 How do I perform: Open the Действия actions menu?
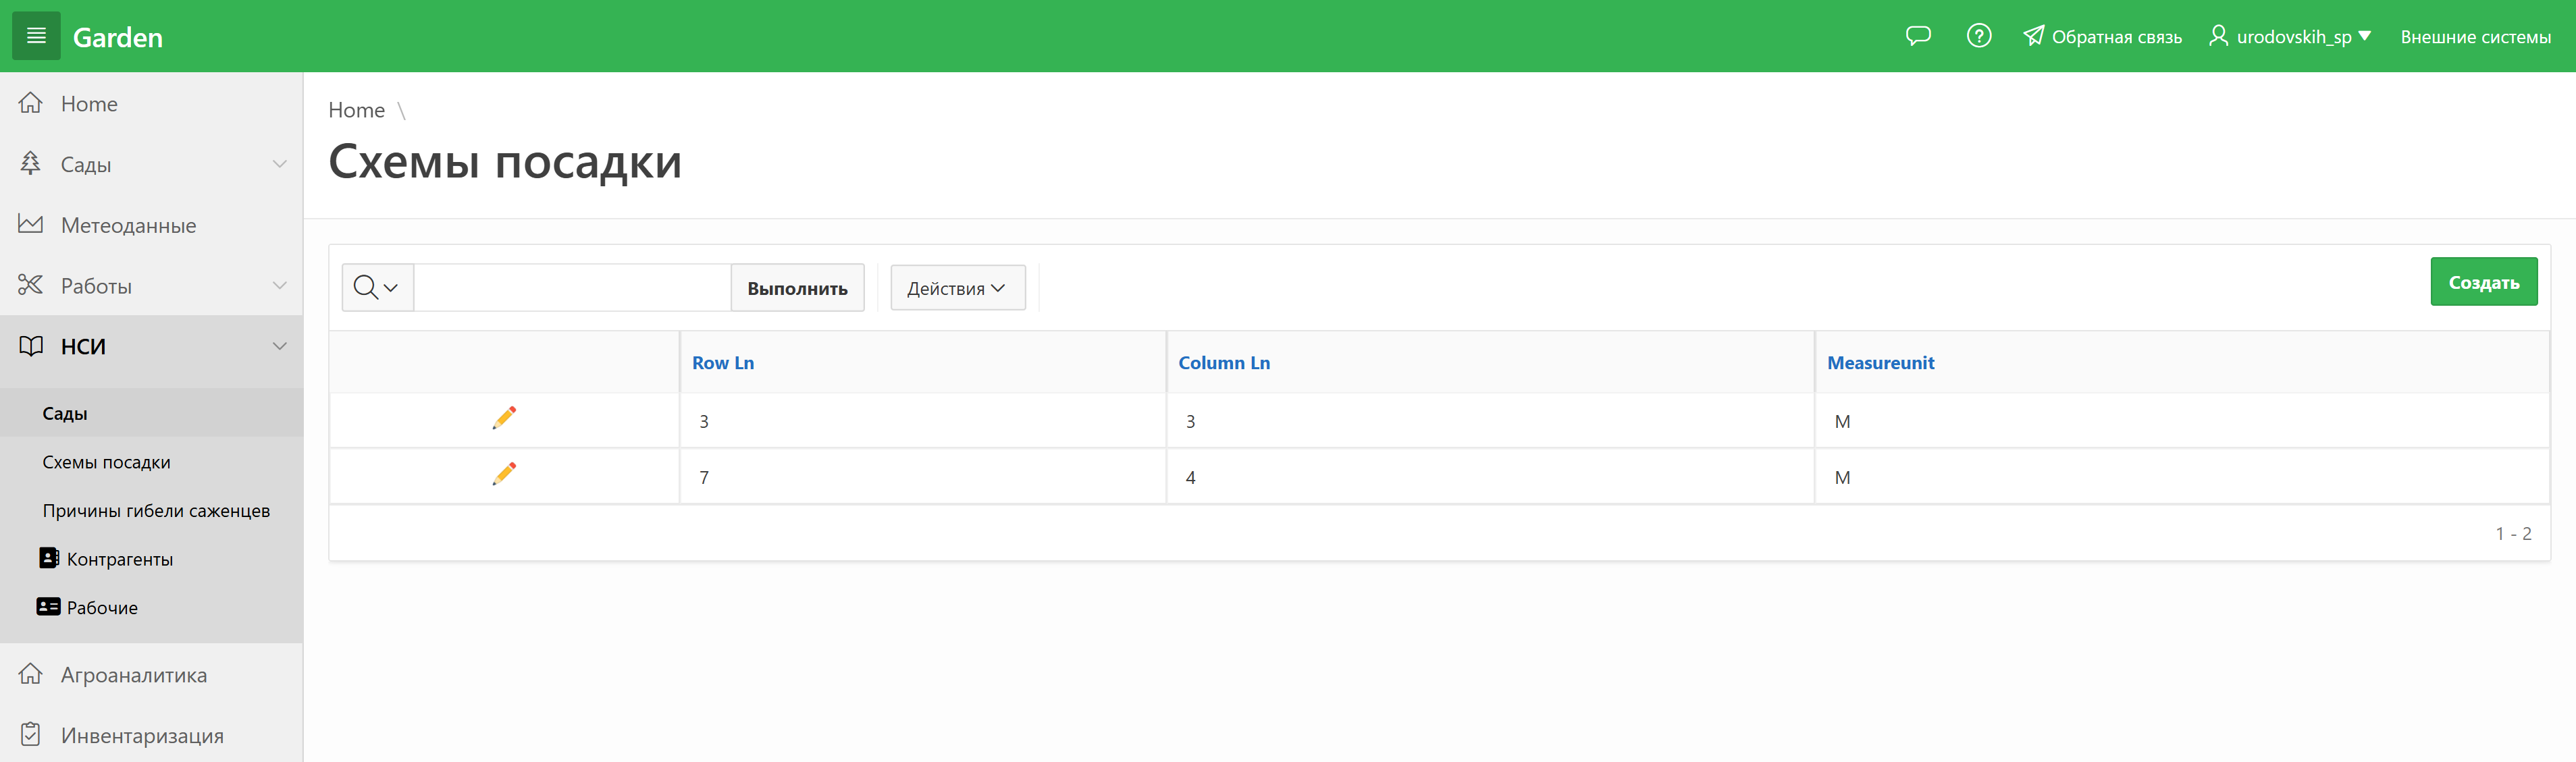tap(957, 288)
